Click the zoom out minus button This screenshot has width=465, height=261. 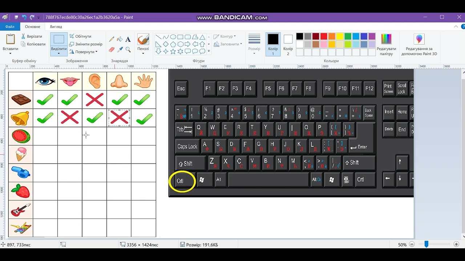[412, 245]
